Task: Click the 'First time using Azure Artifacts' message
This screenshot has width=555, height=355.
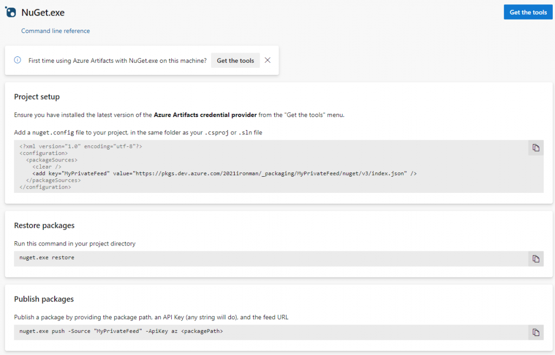Action: pos(118,61)
